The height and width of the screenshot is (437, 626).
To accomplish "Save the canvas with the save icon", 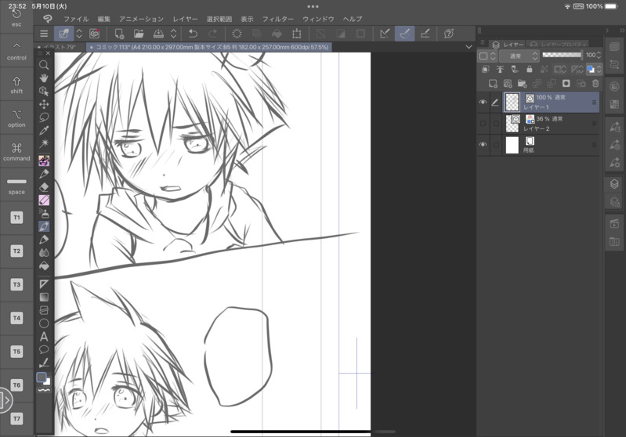I will click(x=158, y=34).
